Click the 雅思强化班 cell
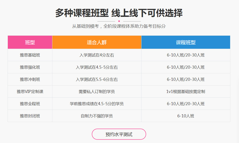The height and width of the screenshot is (143, 239). click(x=30, y=67)
